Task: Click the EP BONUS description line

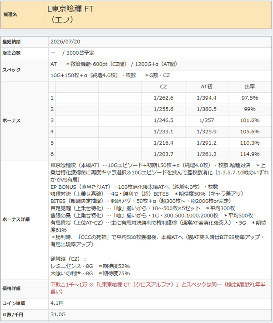Action: [134, 187]
